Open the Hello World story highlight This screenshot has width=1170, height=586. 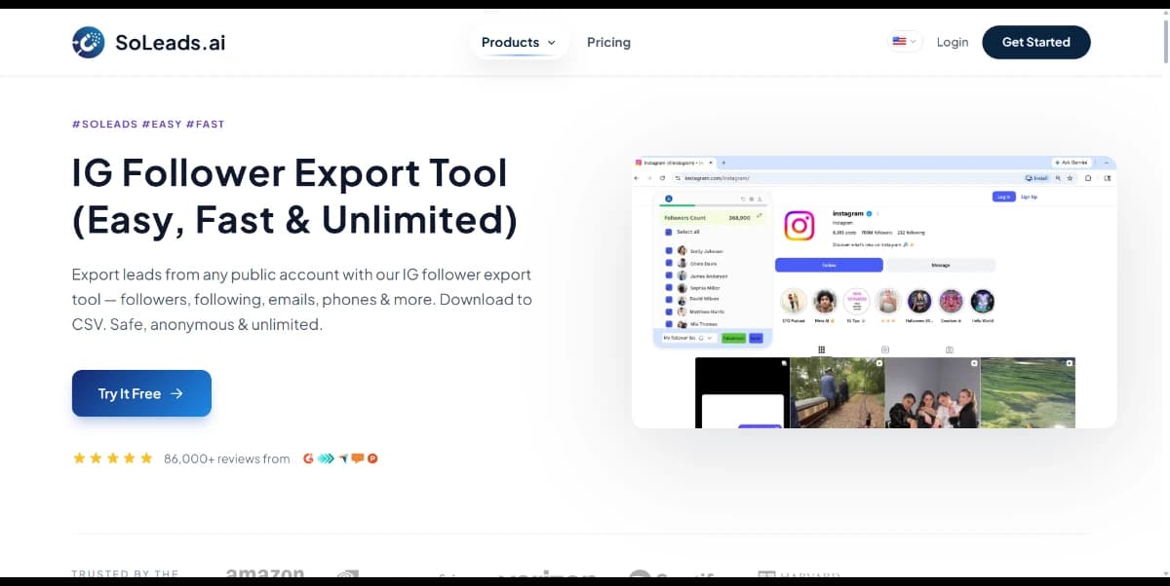click(982, 301)
